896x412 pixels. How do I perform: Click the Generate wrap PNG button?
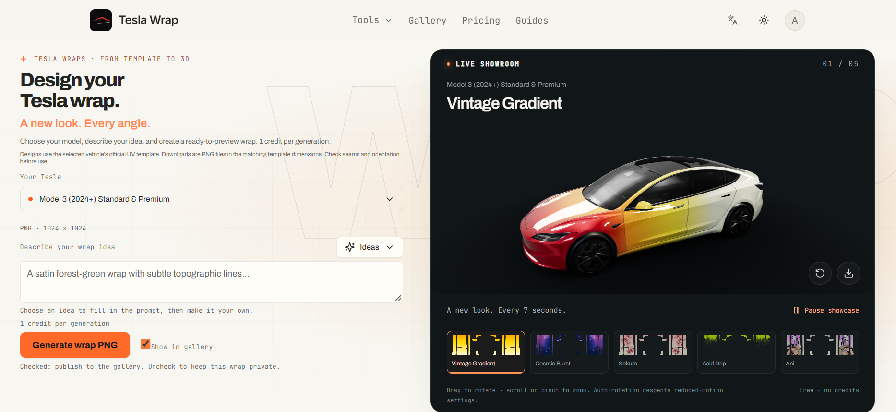click(75, 345)
